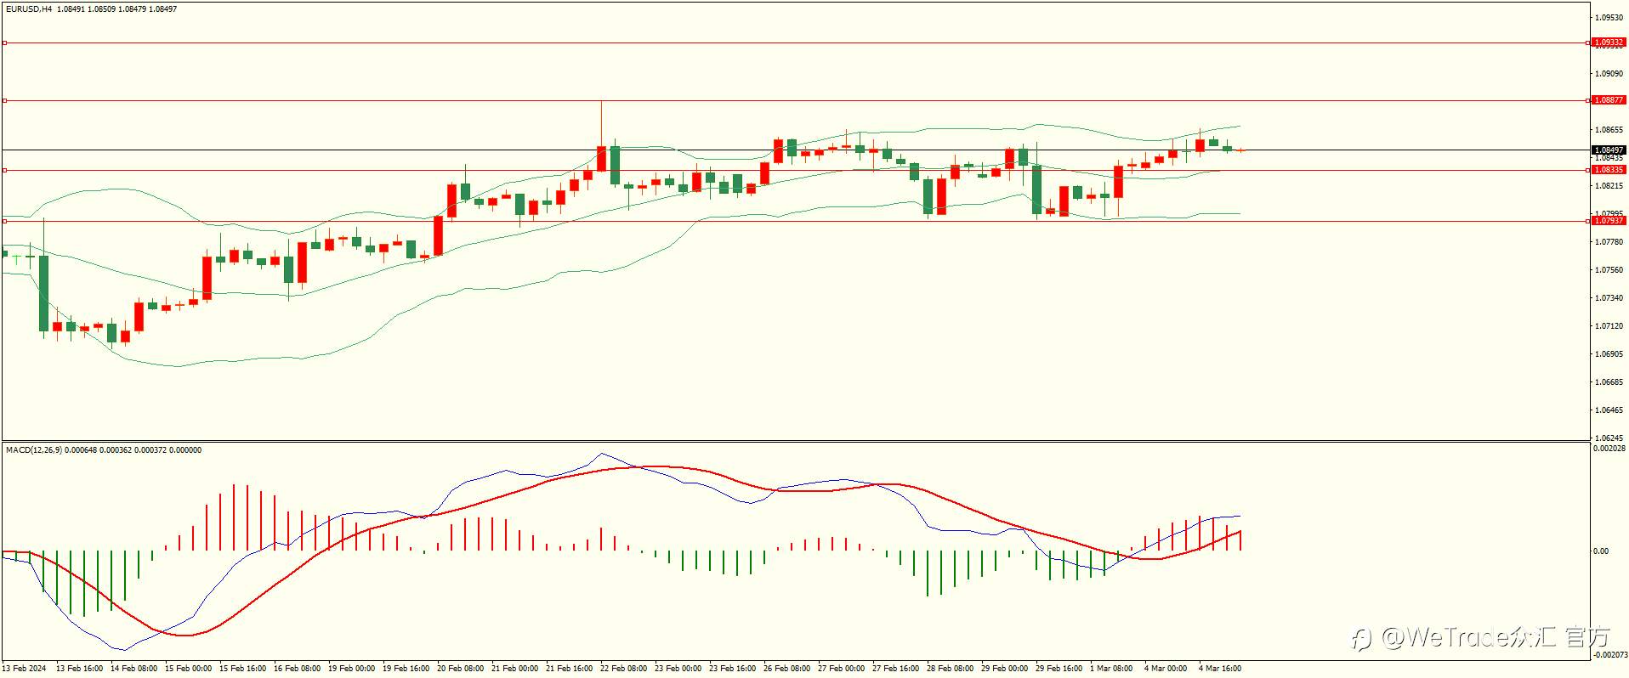Click the 1.06245 price axis value
Image resolution: width=1629 pixels, height=678 pixels.
point(1609,438)
